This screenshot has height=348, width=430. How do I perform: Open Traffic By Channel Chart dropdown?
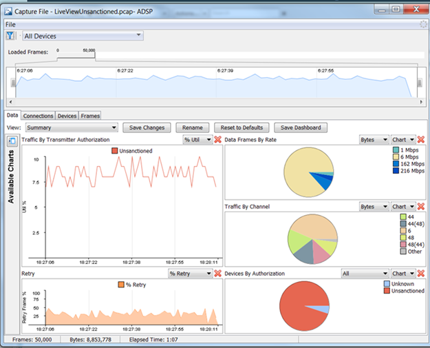point(403,207)
